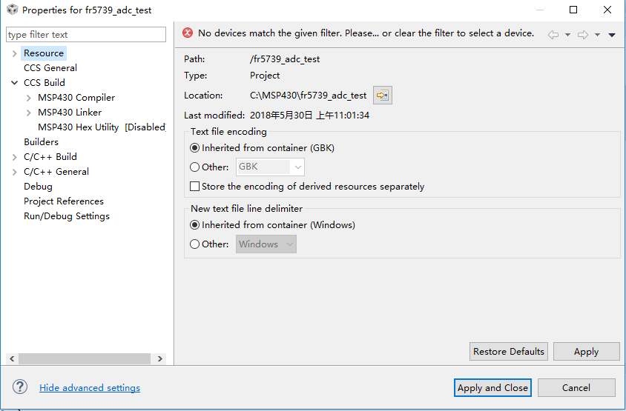Open project location in file browser icon
626x411 pixels.
point(383,96)
